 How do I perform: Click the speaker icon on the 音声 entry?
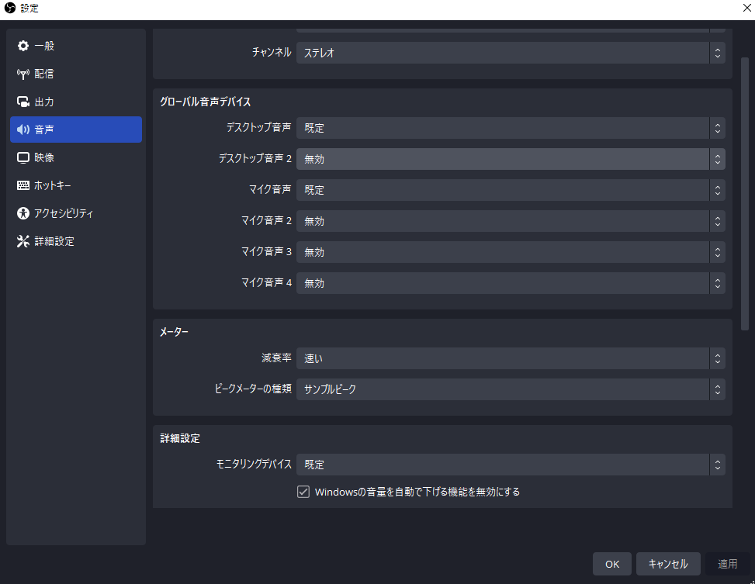(23, 130)
